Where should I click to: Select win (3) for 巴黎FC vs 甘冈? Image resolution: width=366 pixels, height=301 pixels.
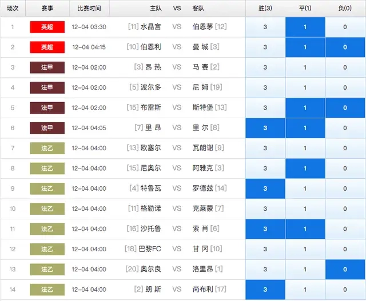point(265,249)
